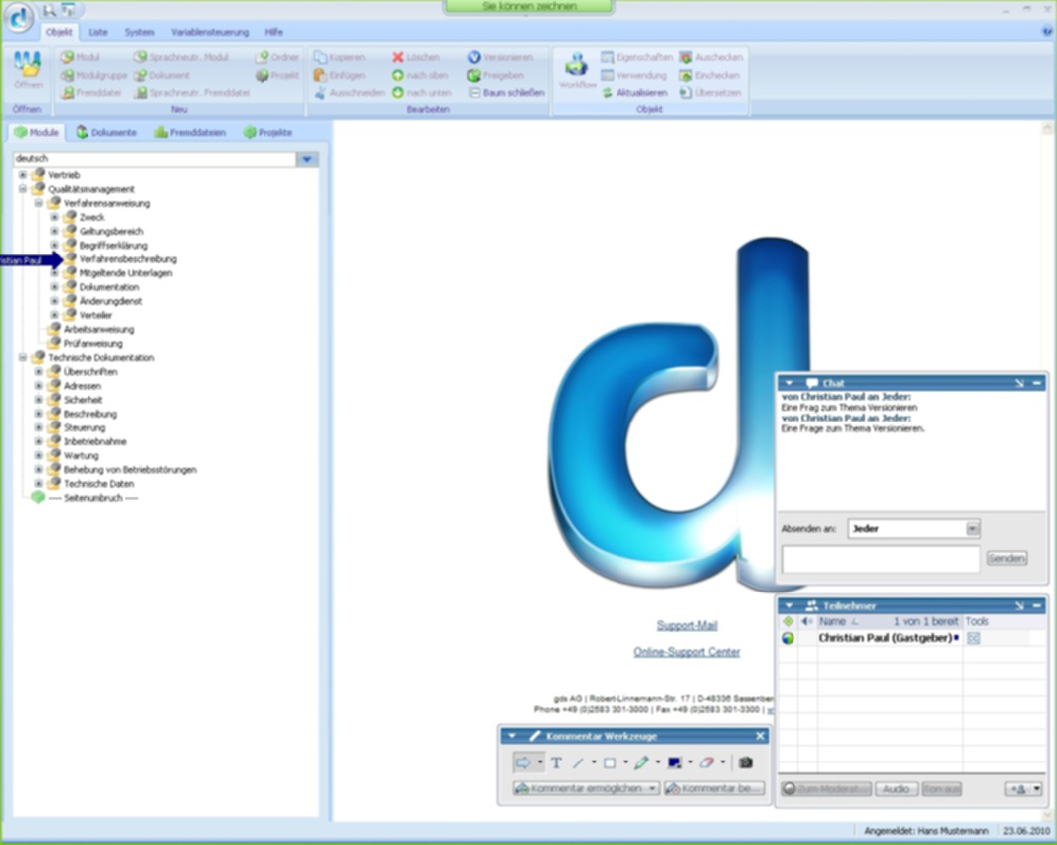Screen dimensions: 1057x845
Task: Create a new Modul from ribbon
Action: (80, 57)
